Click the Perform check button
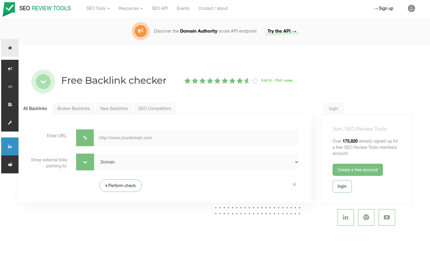This screenshot has width=430, height=269. pyautogui.click(x=120, y=185)
